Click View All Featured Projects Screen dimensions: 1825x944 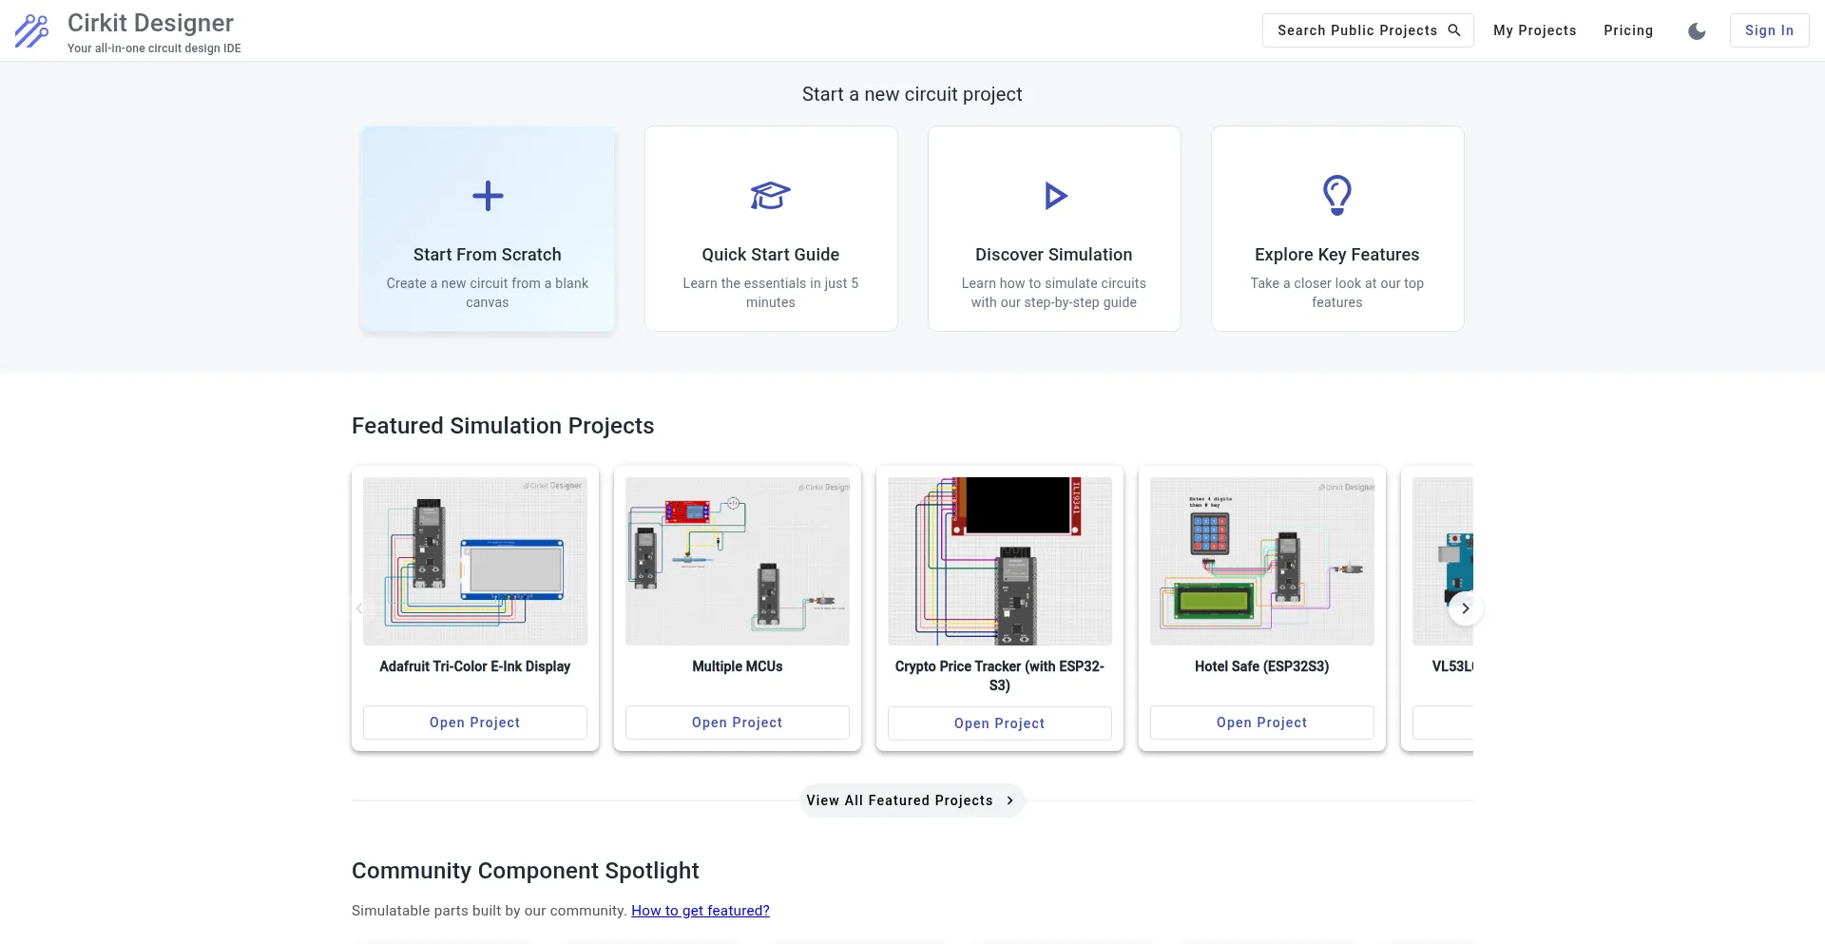click(x=912, y=800)
